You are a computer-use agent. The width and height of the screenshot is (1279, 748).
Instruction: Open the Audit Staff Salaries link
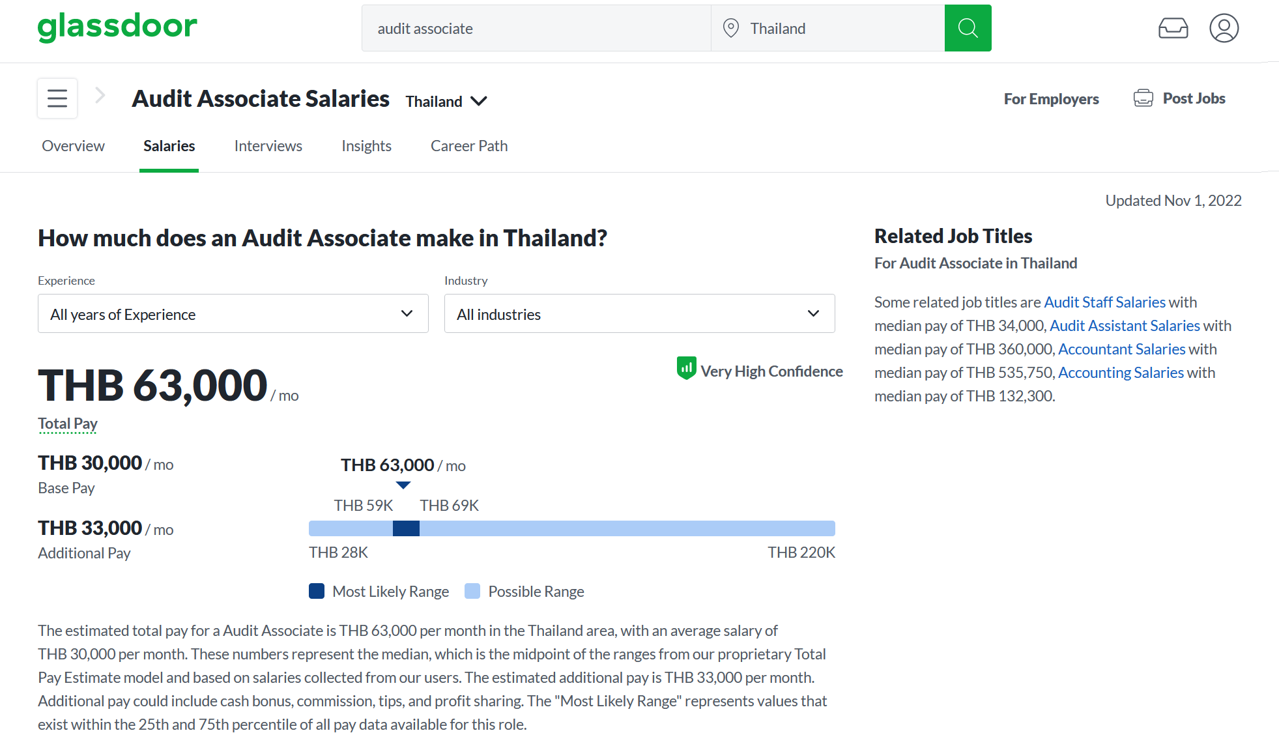click(1104, 302)
